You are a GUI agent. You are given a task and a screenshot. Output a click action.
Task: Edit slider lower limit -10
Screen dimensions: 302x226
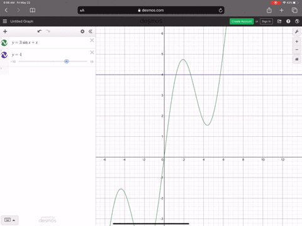click(13, 62)
